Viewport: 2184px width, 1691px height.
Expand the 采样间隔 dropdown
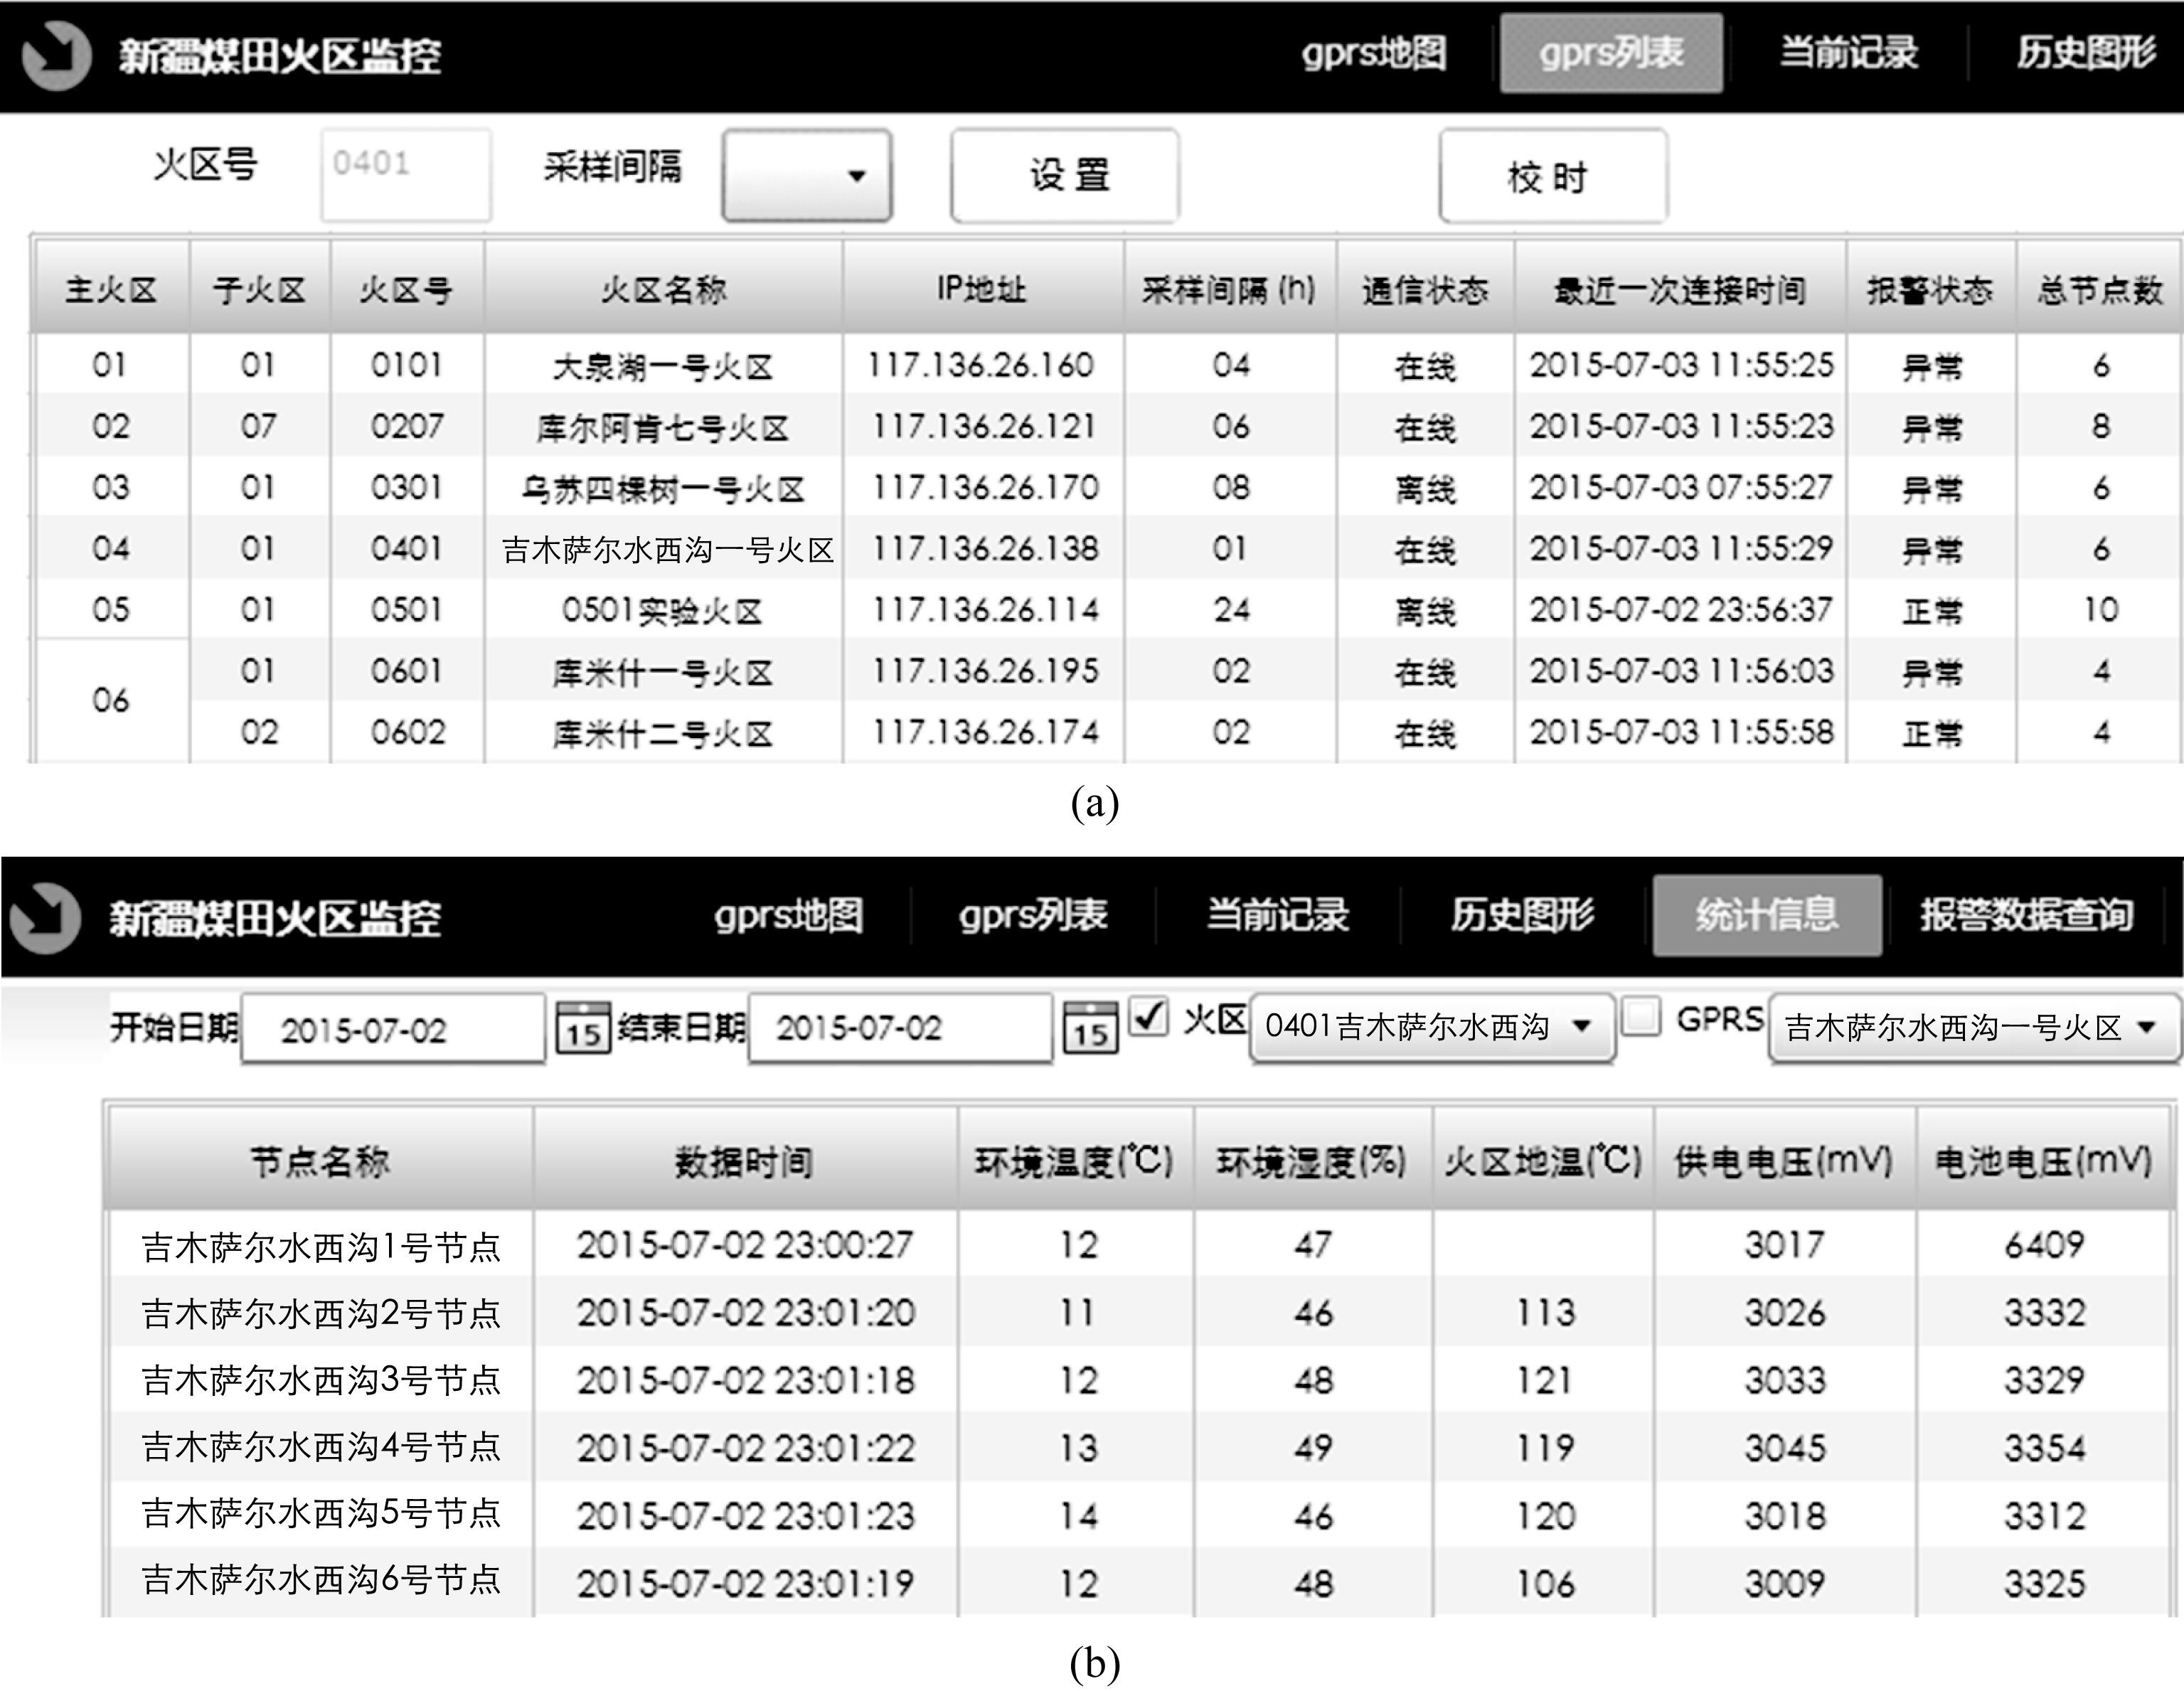807,176
